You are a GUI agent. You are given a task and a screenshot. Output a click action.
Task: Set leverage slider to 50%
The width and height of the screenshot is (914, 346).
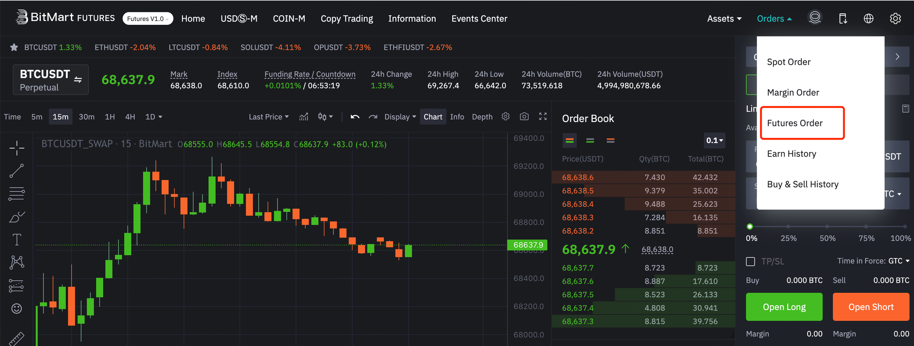pyautogui.click(x=827, y=227)
